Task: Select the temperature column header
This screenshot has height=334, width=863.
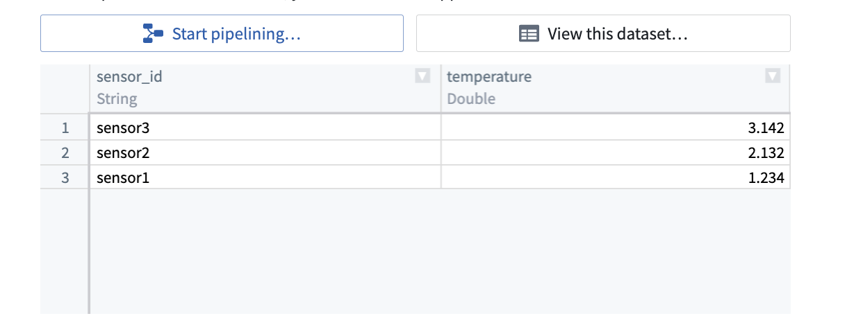Action: point(489,77)
